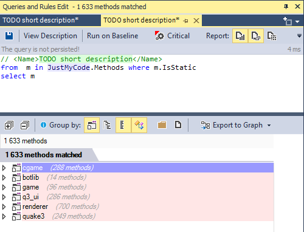The width and height of the screenshot is (304, 232).
Task: Click the JustMyCode keyword in query
Action: point(69,67)
